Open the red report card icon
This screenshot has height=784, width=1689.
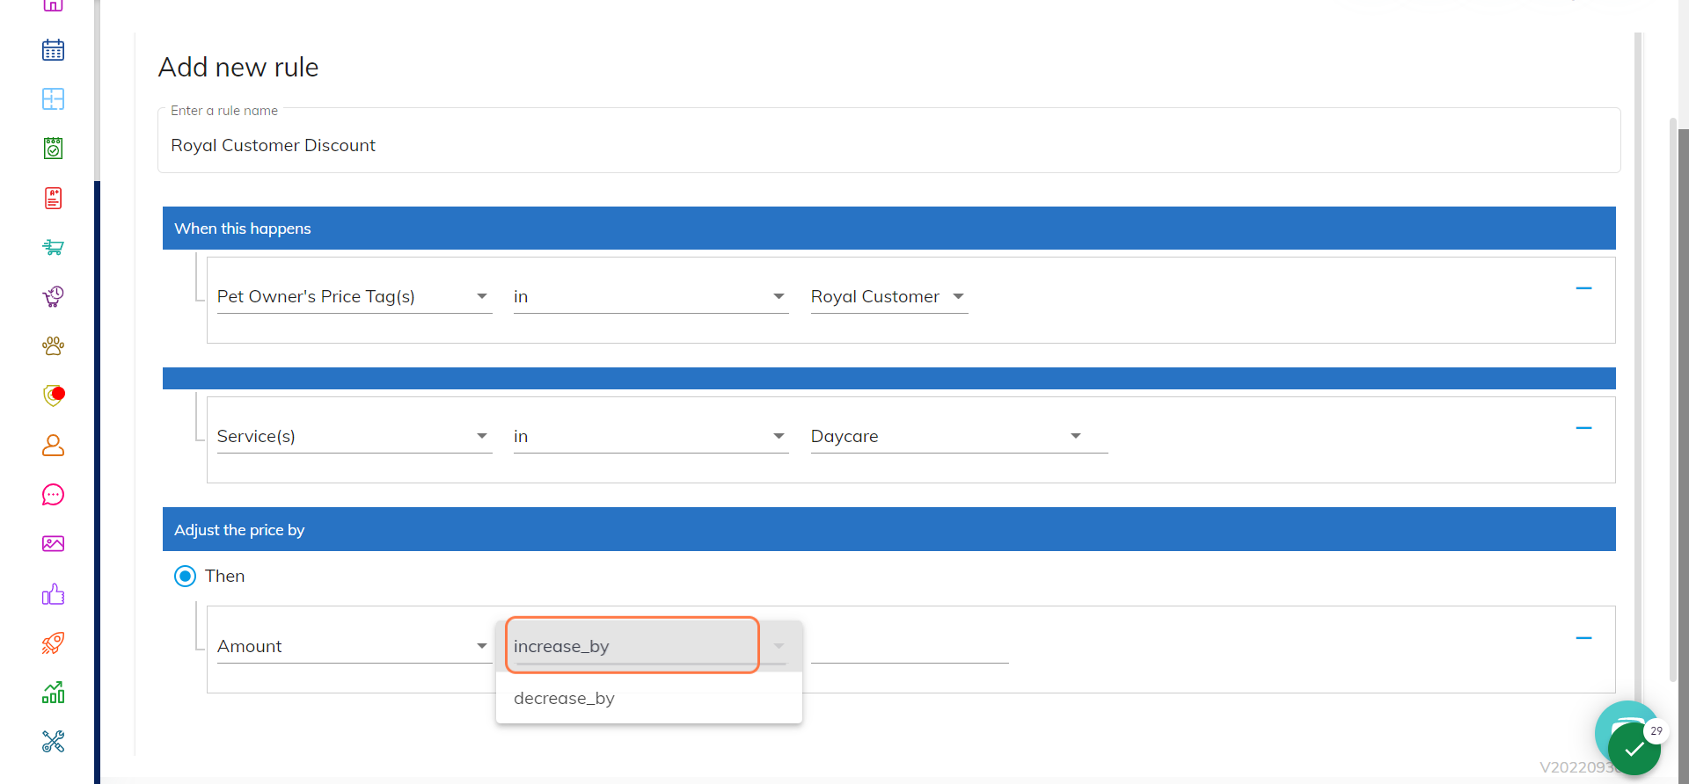[x=53, y=198]
